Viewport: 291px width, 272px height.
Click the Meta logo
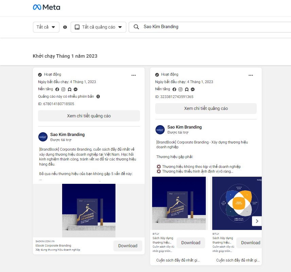[x=46, y=7]
